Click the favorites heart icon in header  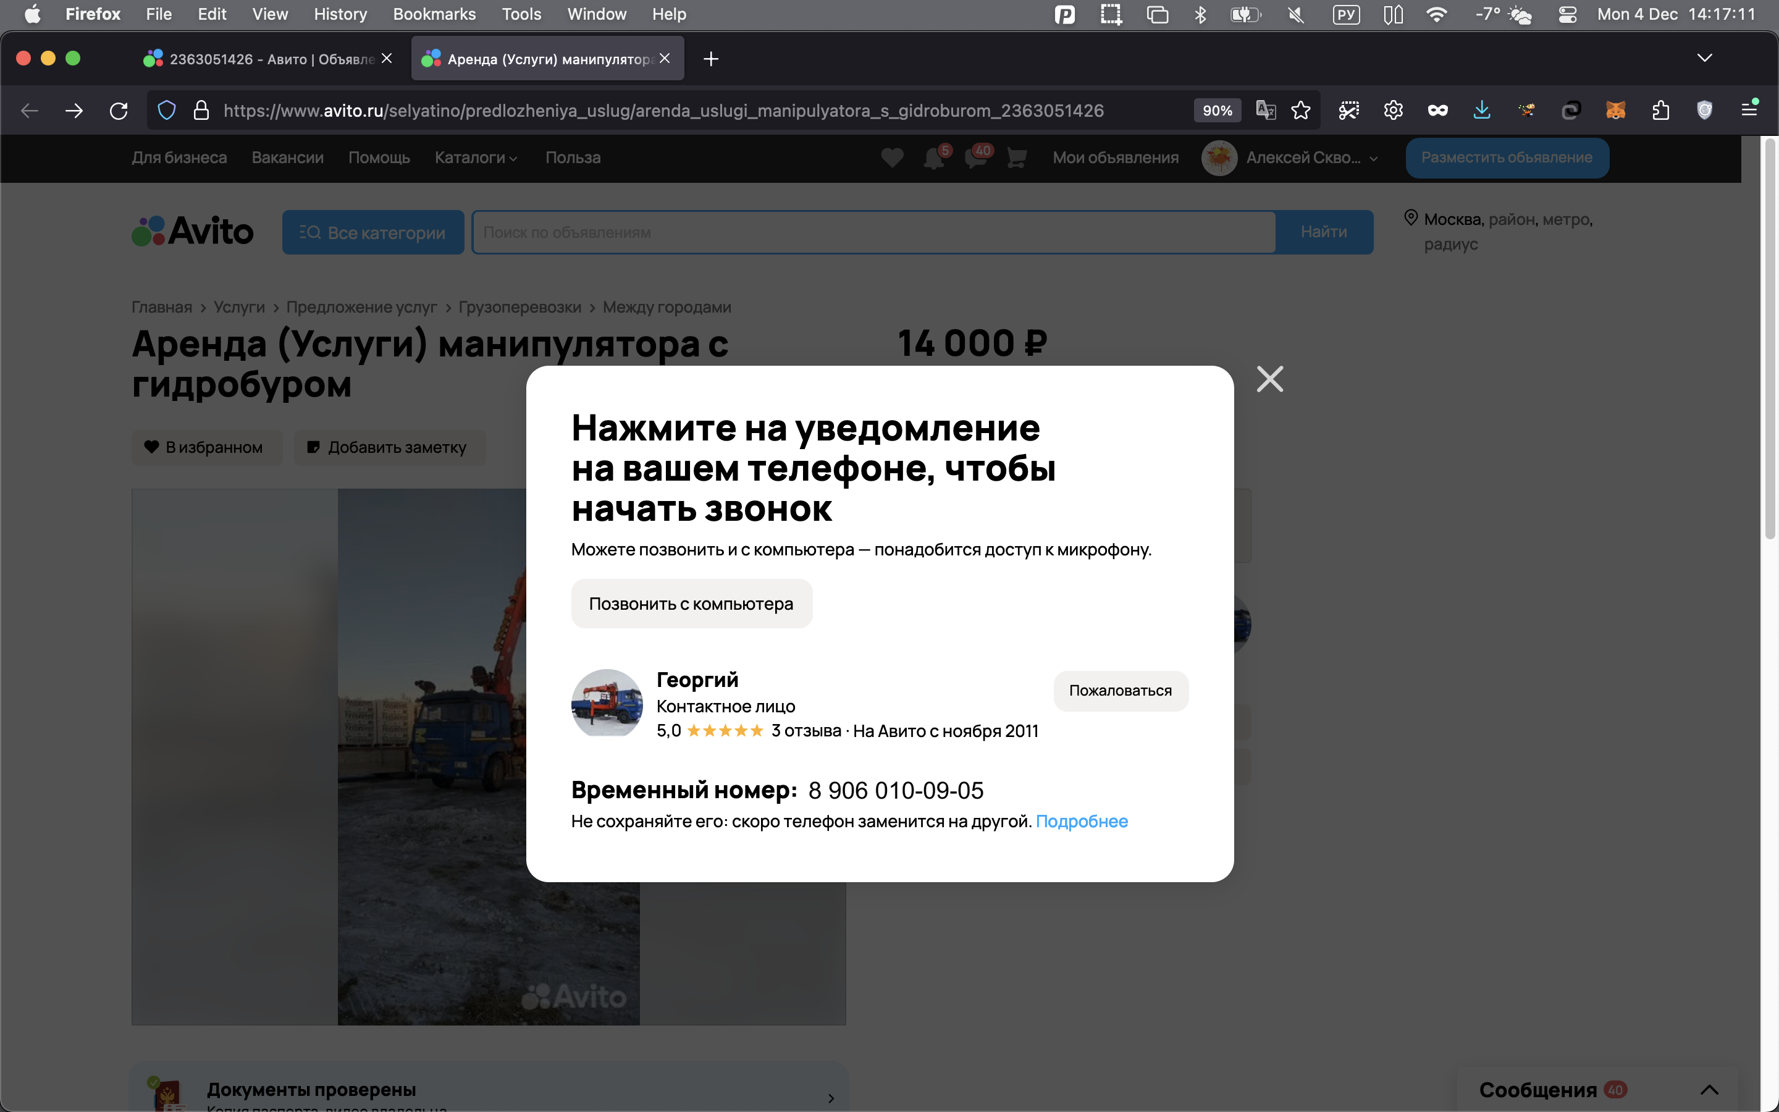(892, 158)
